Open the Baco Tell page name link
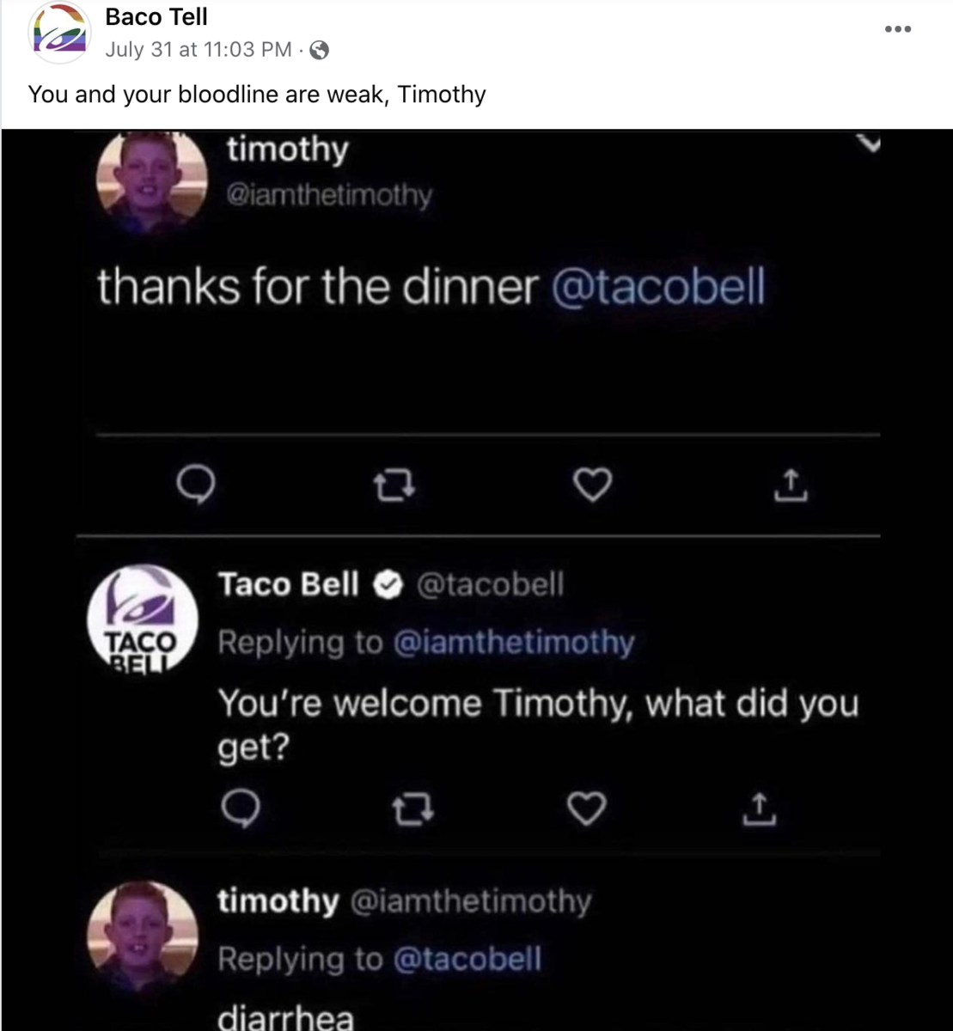The image size is (953, 1031). point(156,16)
